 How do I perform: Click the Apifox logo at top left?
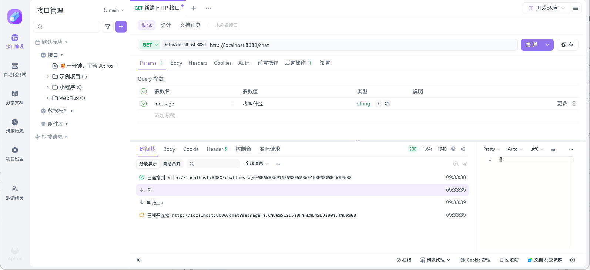click(x=15, y=17)
